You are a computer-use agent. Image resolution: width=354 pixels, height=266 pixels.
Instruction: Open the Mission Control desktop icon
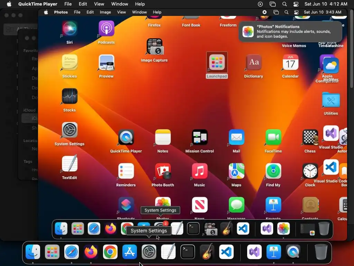pyautogui.click(x=199, y=137)
